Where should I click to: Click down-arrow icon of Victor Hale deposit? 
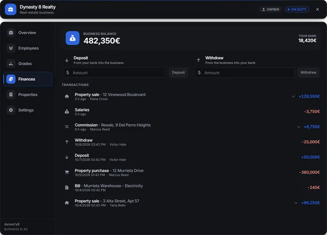pyautogui.click(x=67, y=157)
